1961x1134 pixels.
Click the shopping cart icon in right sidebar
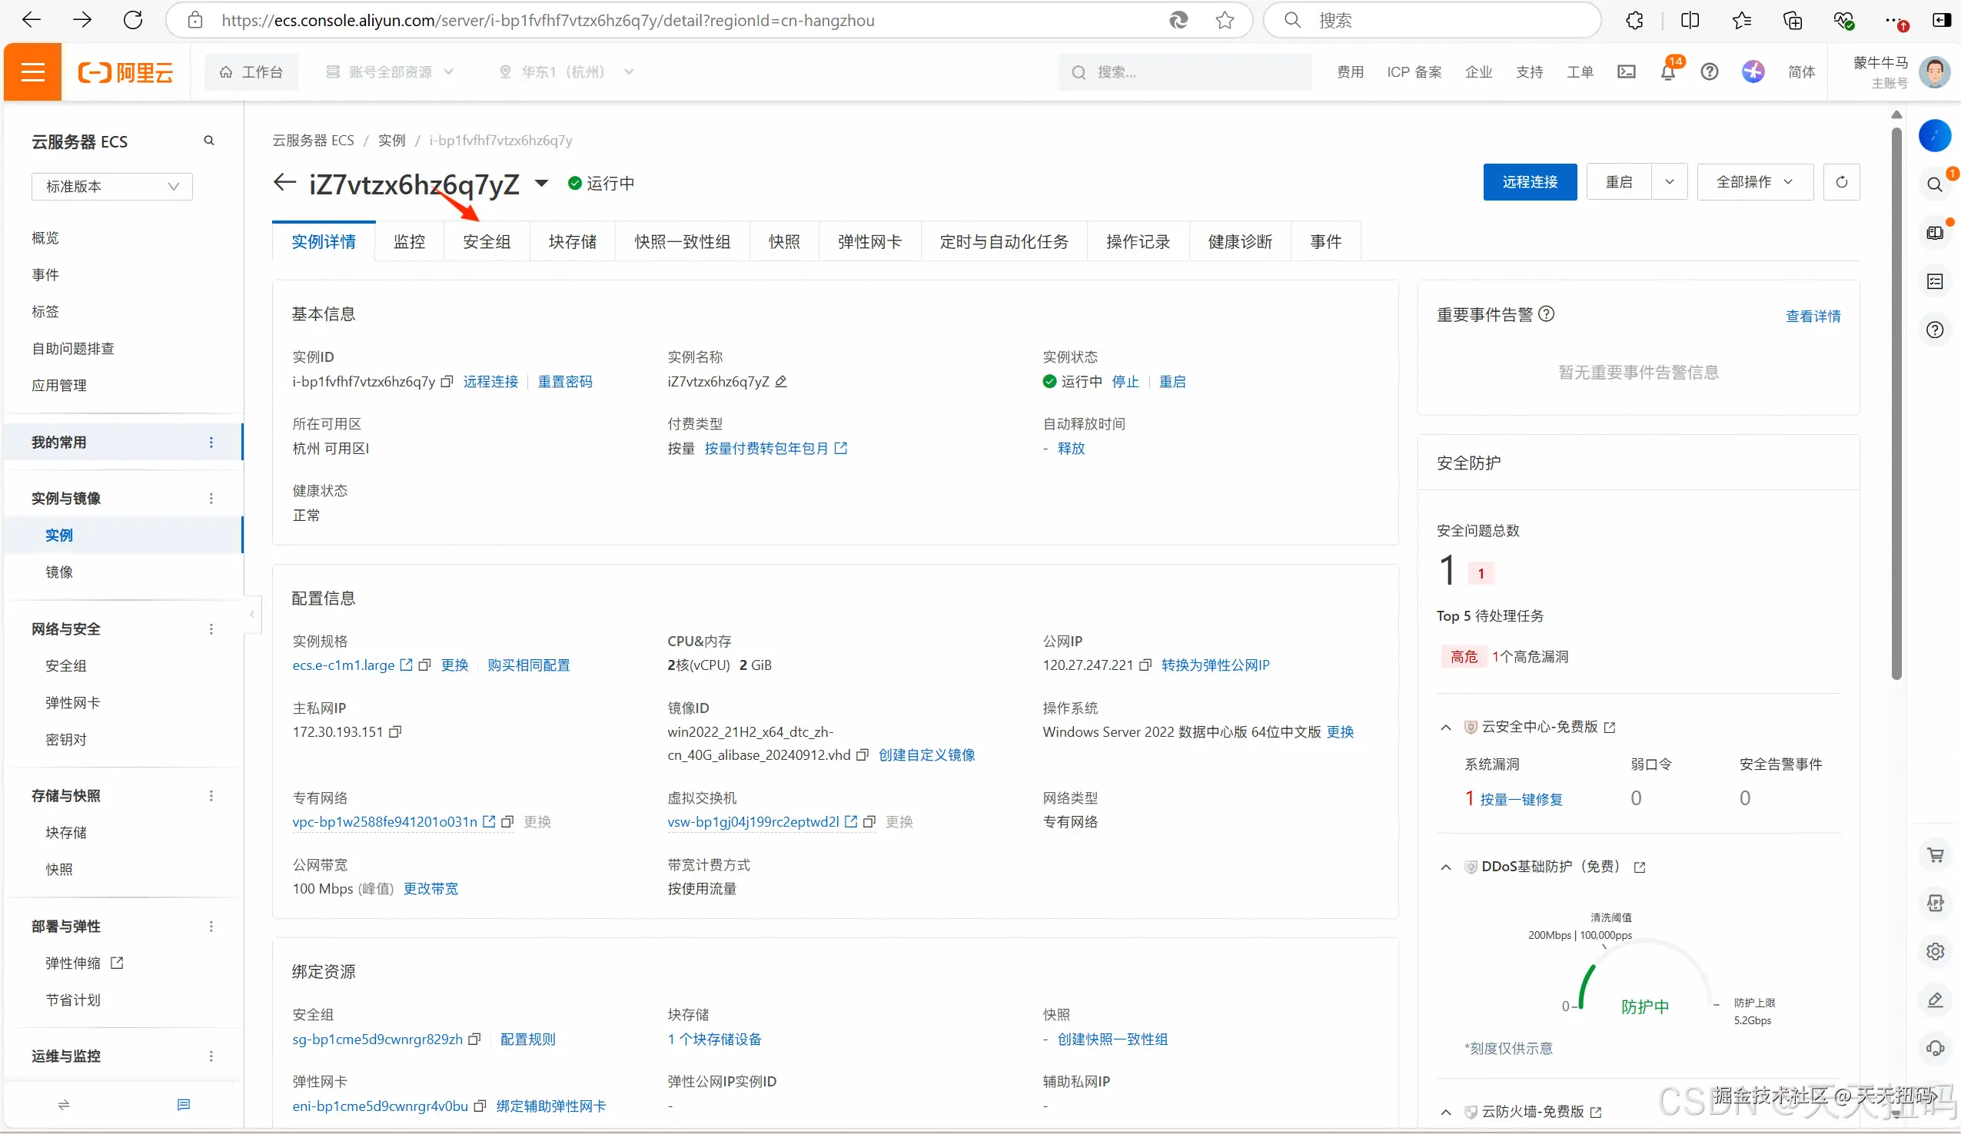(1936, 855)
